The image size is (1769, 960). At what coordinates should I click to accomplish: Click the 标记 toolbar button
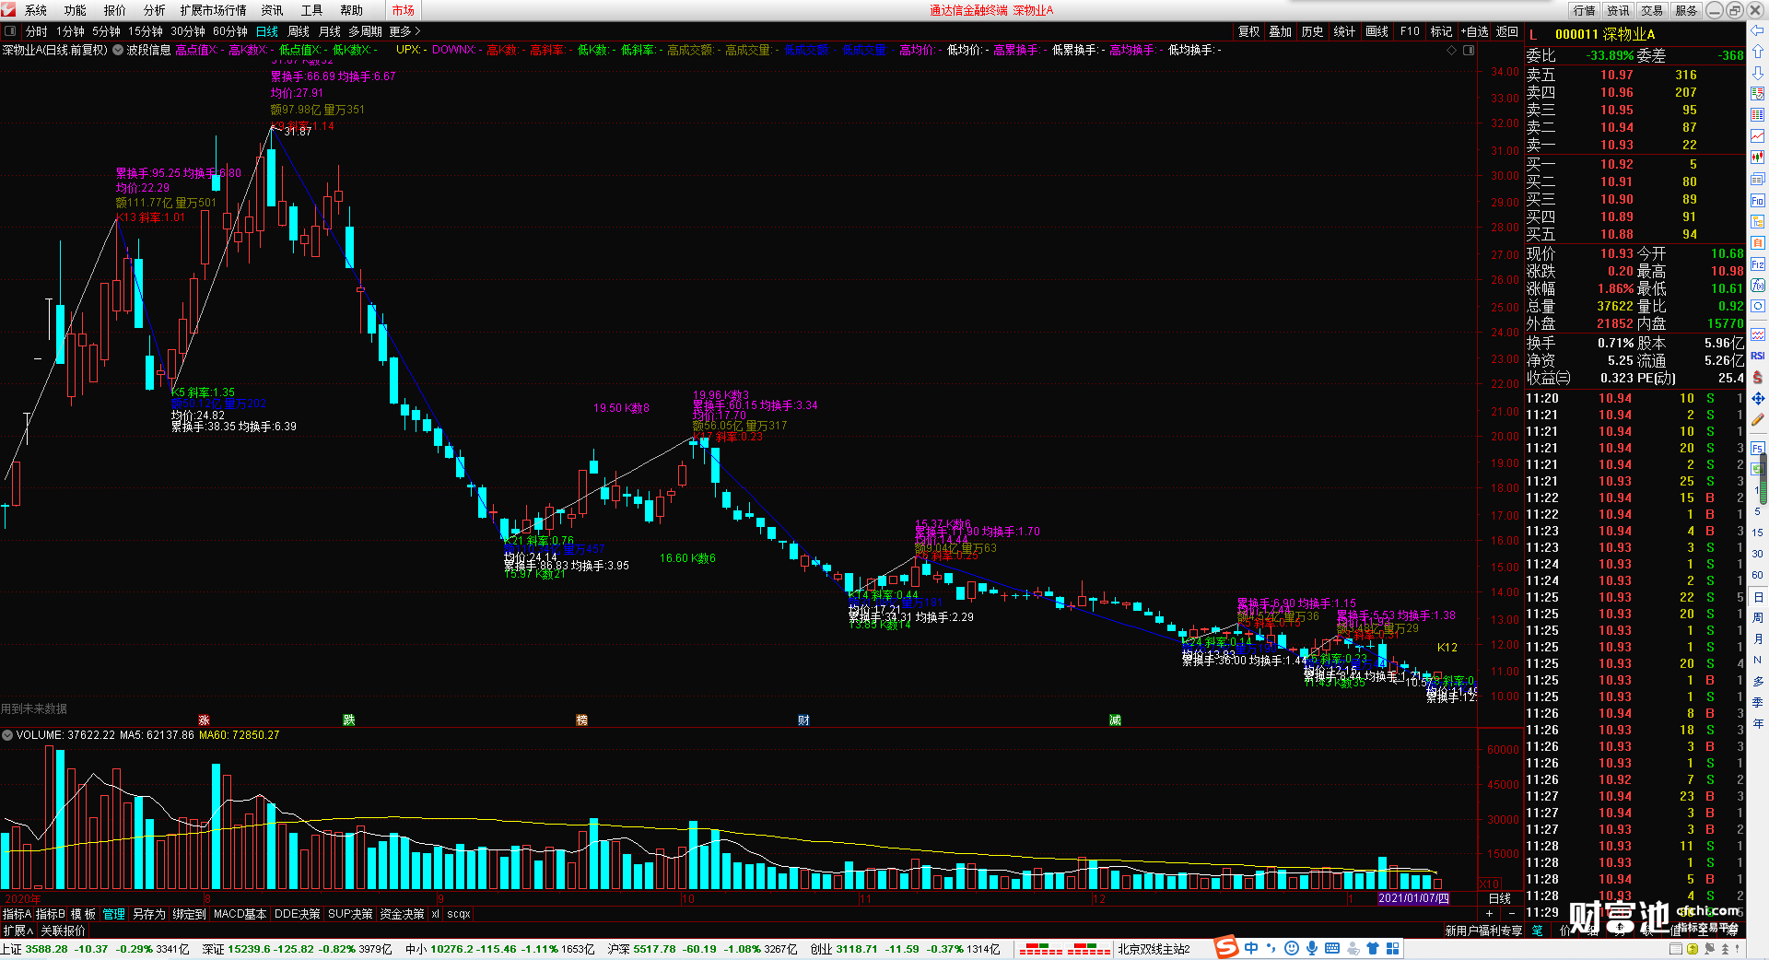(1442, 31)
